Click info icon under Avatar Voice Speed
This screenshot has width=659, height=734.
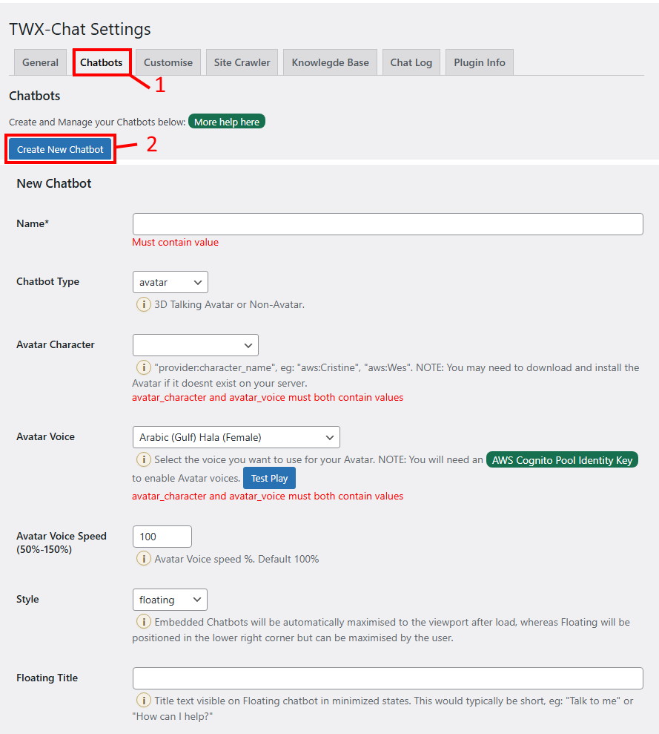pyautogui.click(x=143, y=559)
